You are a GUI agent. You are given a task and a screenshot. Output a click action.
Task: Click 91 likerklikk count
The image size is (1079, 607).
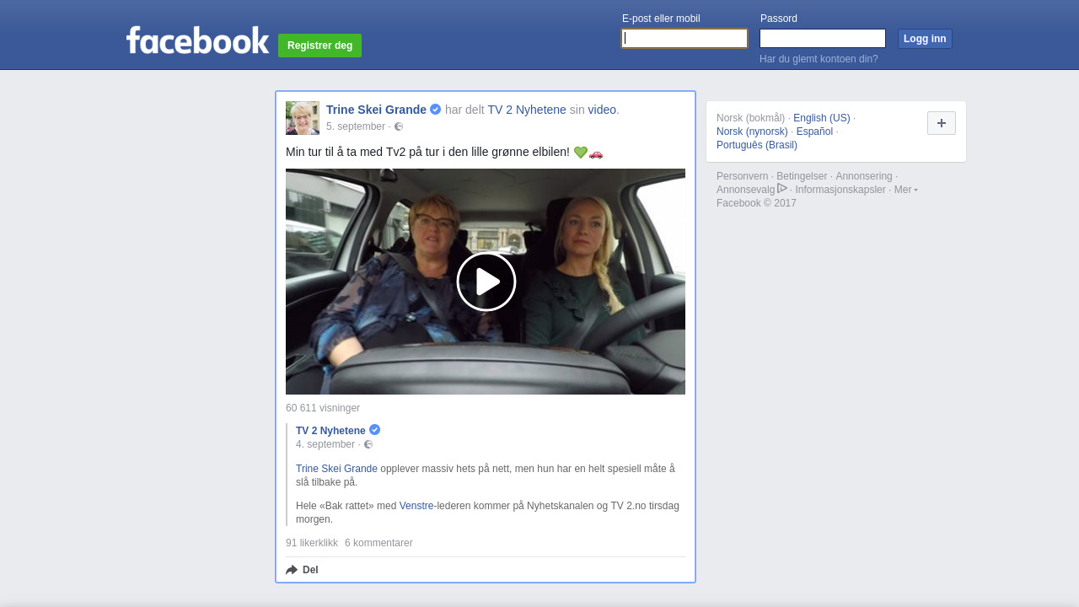point(312,543)
